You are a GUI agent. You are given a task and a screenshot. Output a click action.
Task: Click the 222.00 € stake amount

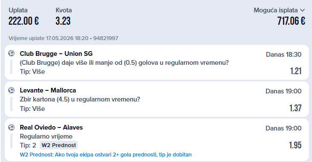pyautogui.click(x=23, y=21)
